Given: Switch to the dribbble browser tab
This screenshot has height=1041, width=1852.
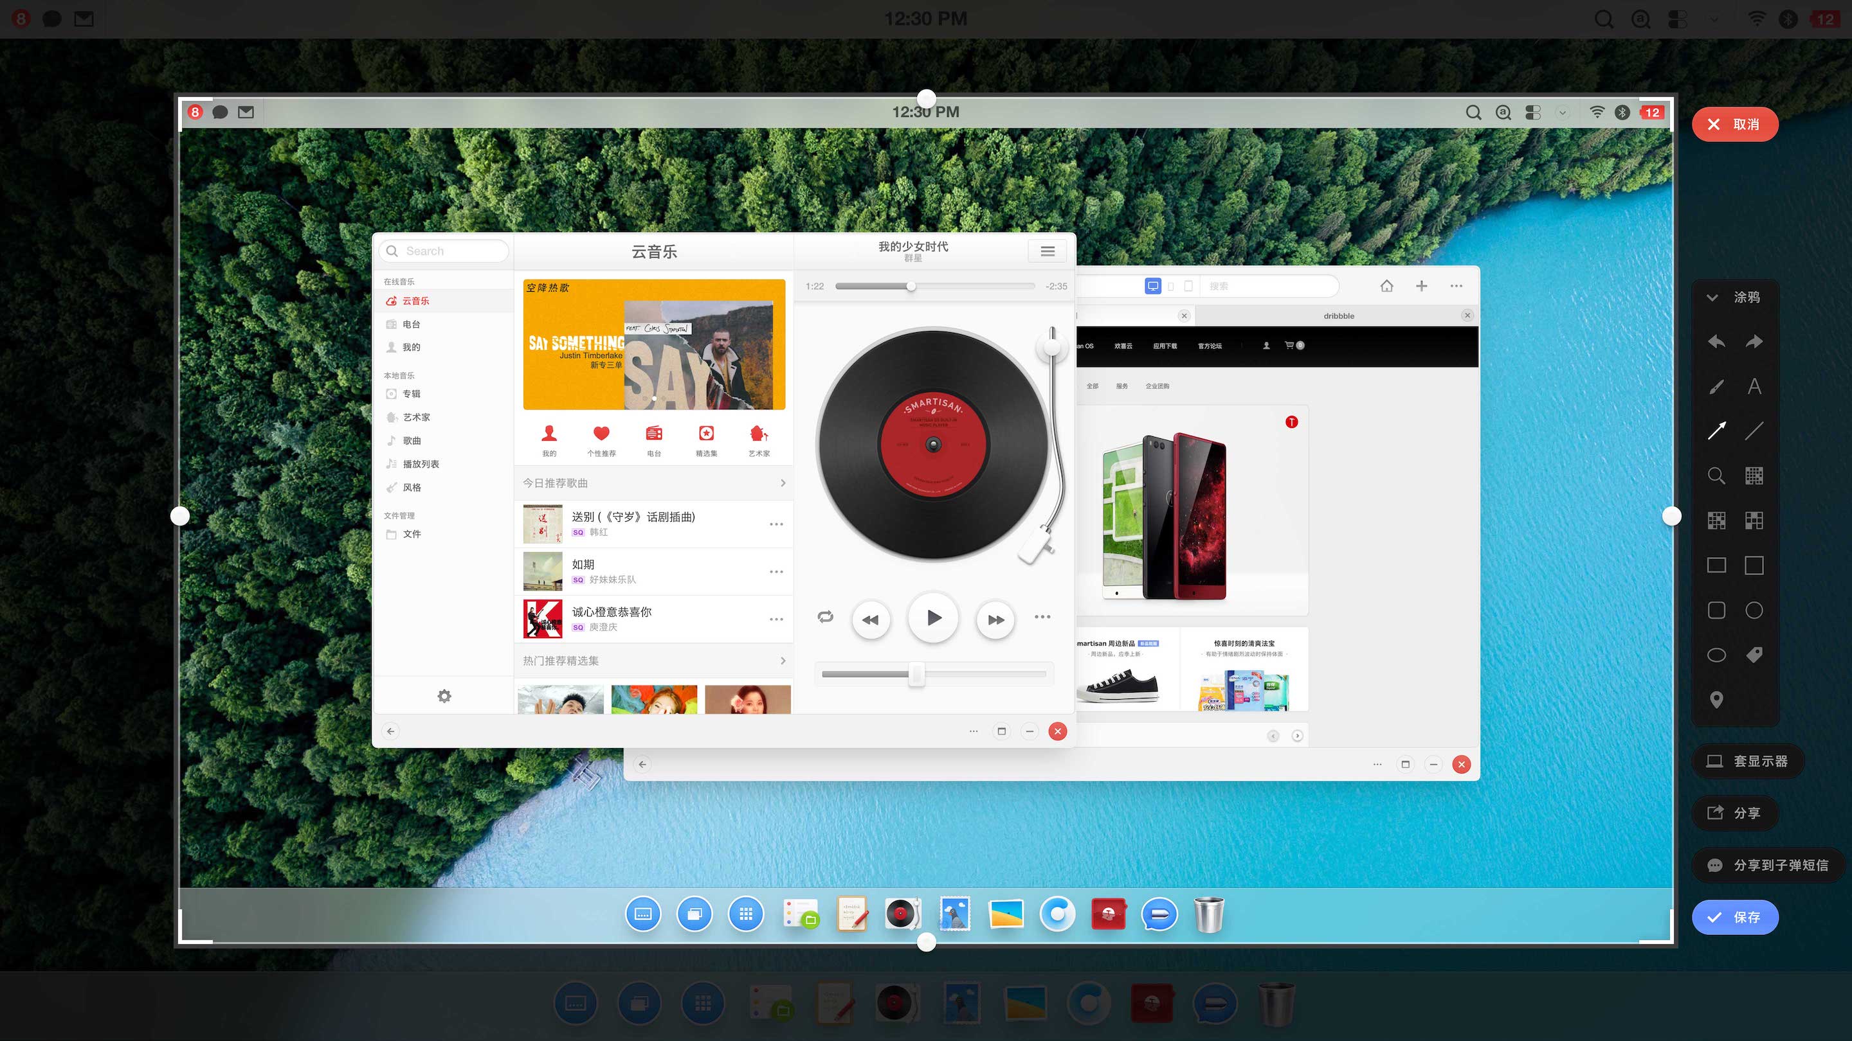Looking at the screenshot, I should tap(1338, 316).
